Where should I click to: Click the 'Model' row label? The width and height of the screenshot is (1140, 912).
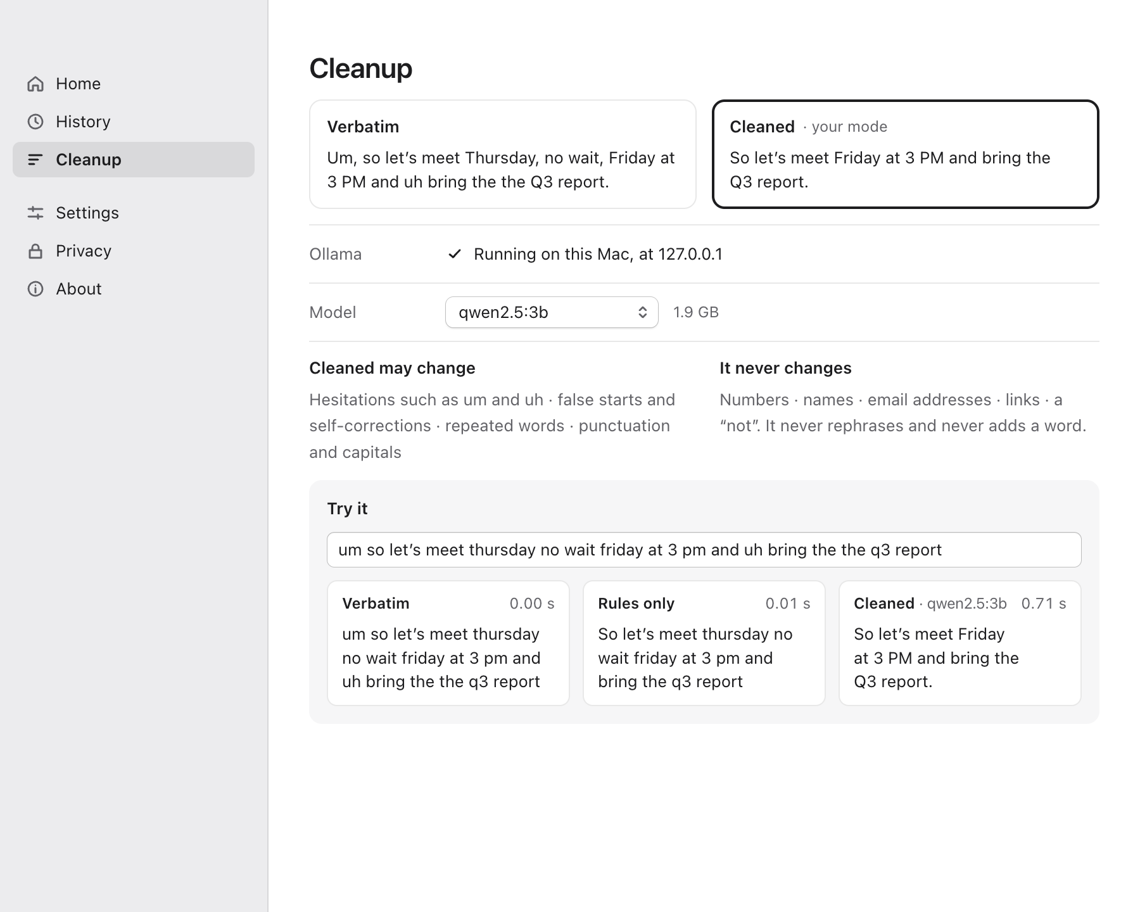(332, 312)
